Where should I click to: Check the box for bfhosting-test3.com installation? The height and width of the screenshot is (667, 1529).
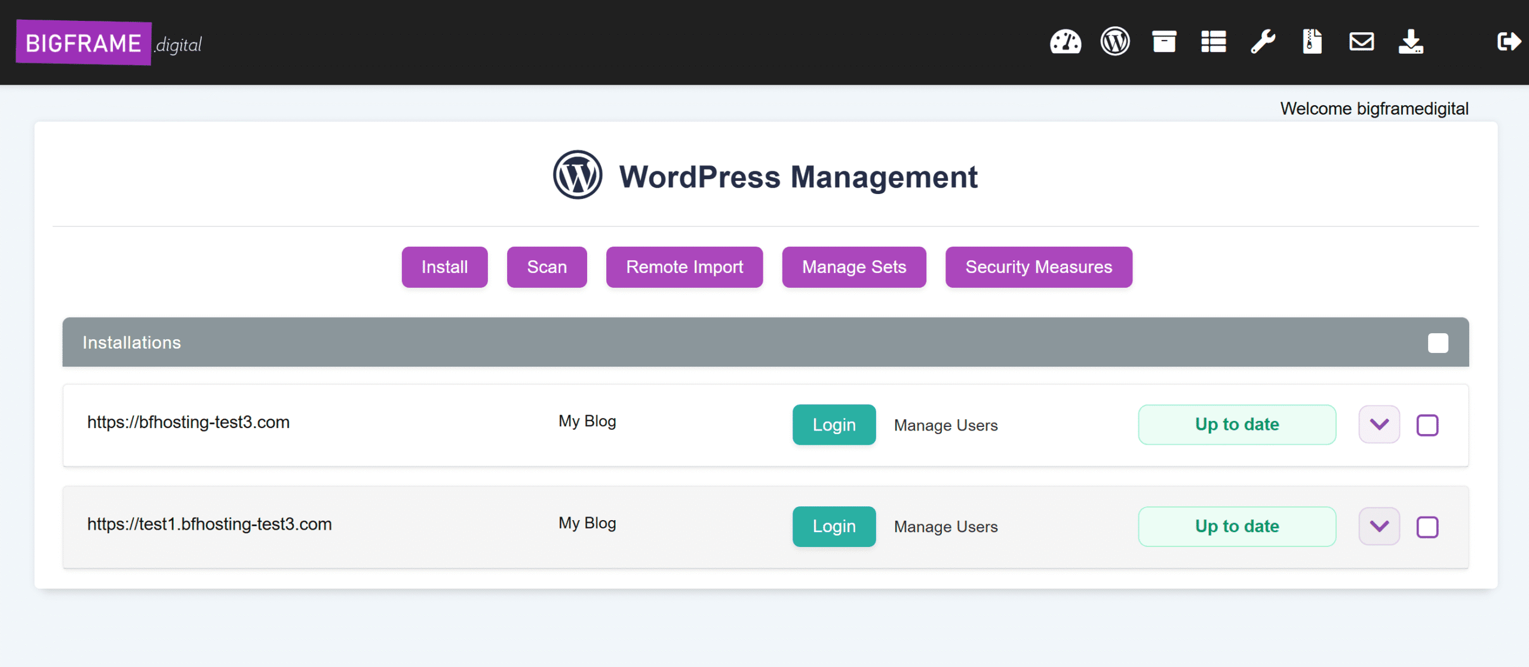(1427, 425)
